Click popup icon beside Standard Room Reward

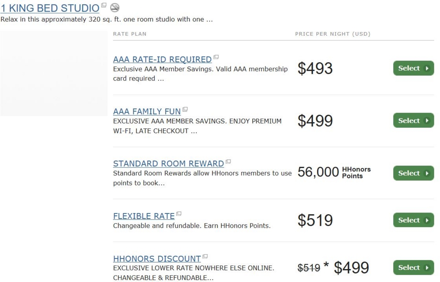click(228, 162)
